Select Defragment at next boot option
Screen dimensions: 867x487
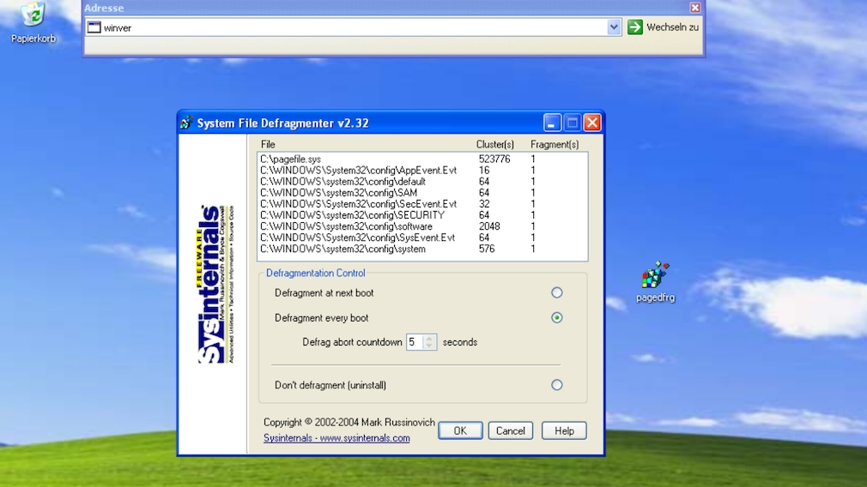(x=557, y=292)
